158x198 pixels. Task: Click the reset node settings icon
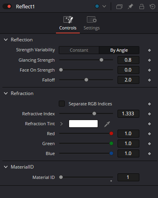point(152,6)
